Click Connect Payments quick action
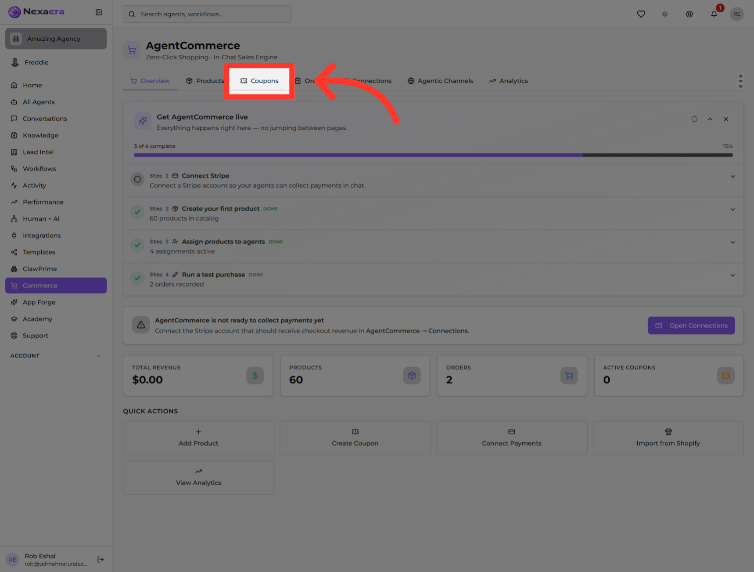The height and width of the screenshot is (572, 754). [x=512, y=438]
